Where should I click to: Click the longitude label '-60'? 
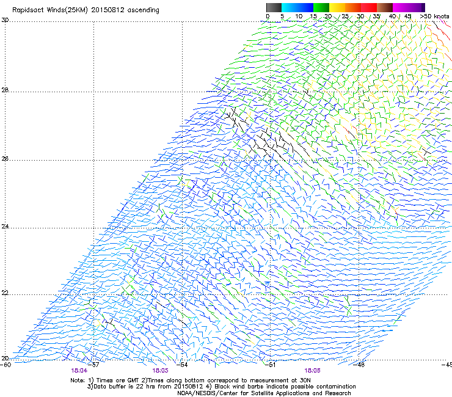tap(5, 365)
